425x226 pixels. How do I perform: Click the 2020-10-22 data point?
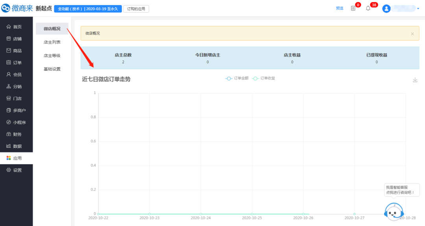tap(98, 214)
